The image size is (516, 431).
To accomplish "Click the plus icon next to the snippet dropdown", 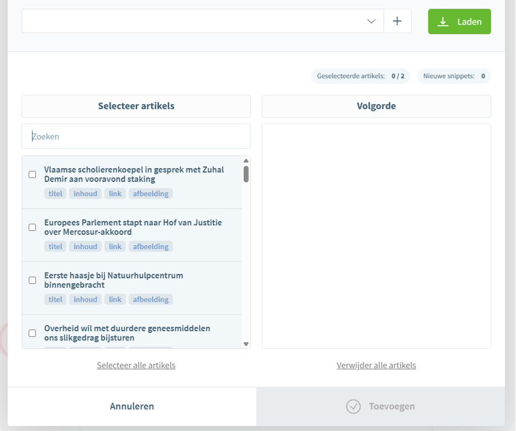I will coord(397,21).
